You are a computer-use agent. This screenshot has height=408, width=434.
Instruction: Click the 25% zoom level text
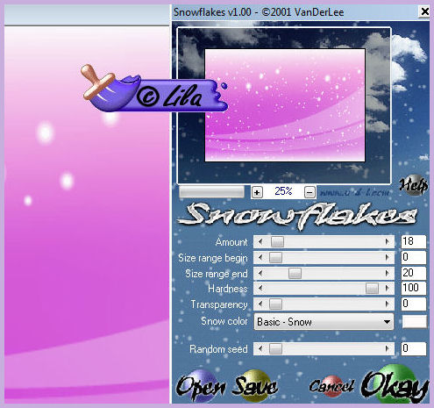click(x=283, y=191)
